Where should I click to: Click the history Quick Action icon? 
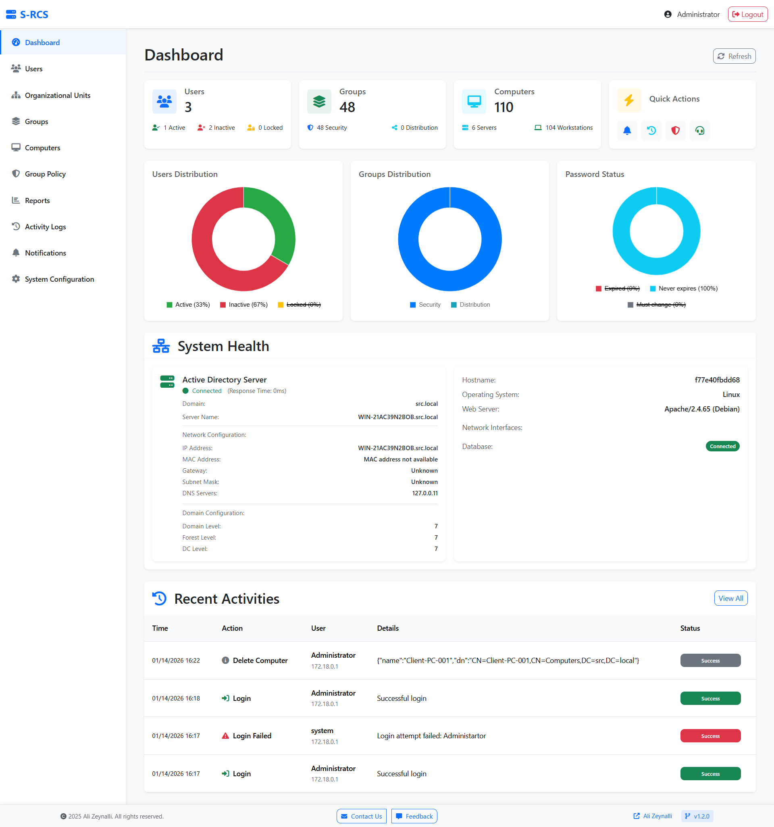tap(651, 131)
